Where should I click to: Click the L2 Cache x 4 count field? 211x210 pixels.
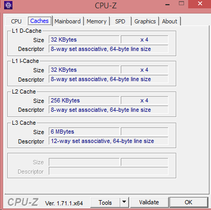point(145,100)
